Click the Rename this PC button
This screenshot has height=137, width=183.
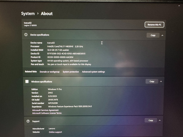(154, 25)
